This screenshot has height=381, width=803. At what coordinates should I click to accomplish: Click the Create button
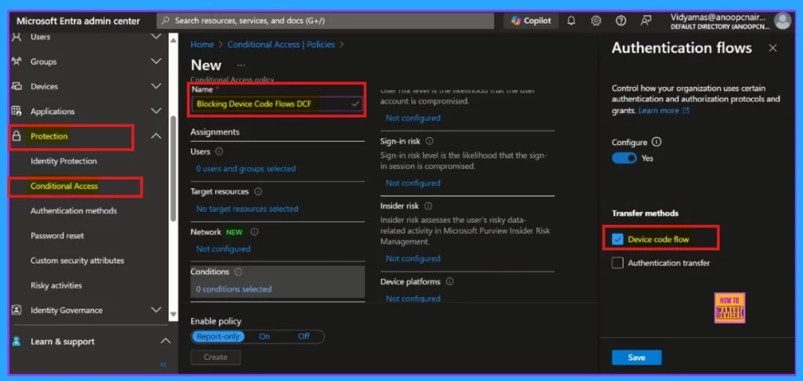pos(216,357)
